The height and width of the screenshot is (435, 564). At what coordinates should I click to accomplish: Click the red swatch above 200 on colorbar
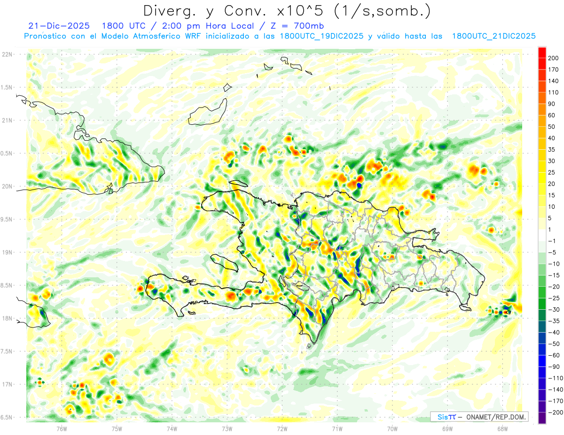click(542, 52)
